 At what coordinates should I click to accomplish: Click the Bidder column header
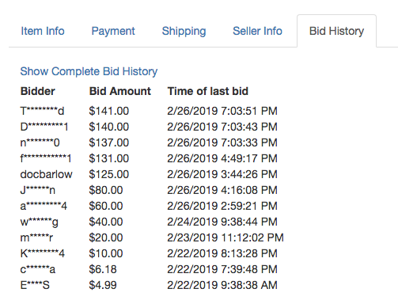pyautogui.click(x=38, y=91)
